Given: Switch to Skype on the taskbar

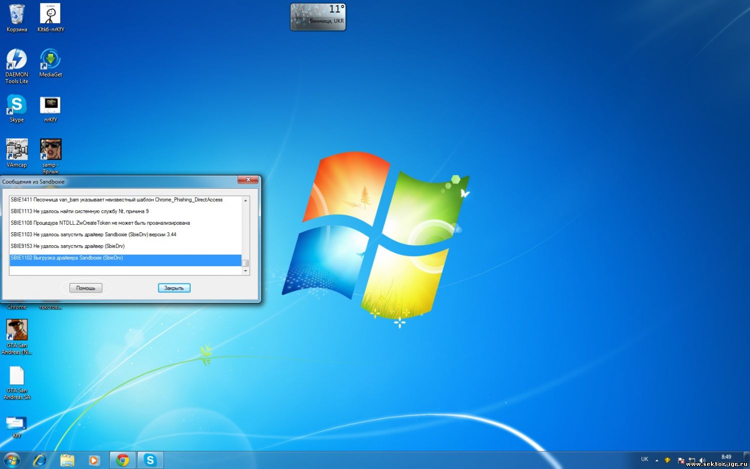Looking at the screenshot, I should pyautogui.click(x=150, y=459).
